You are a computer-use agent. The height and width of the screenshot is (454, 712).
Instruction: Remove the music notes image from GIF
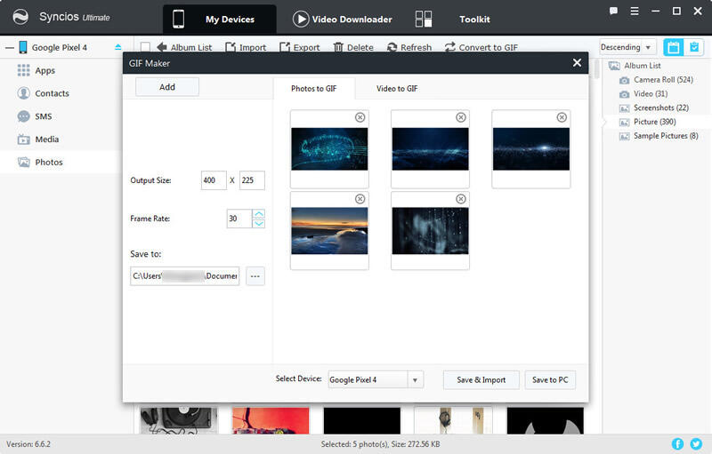[360, 118]
